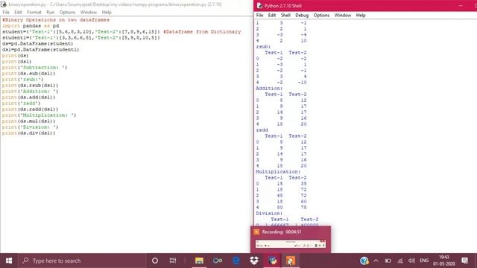Click the Python Shell title bar icon
This screenshot has height=268, width=477.
(259, 6)
